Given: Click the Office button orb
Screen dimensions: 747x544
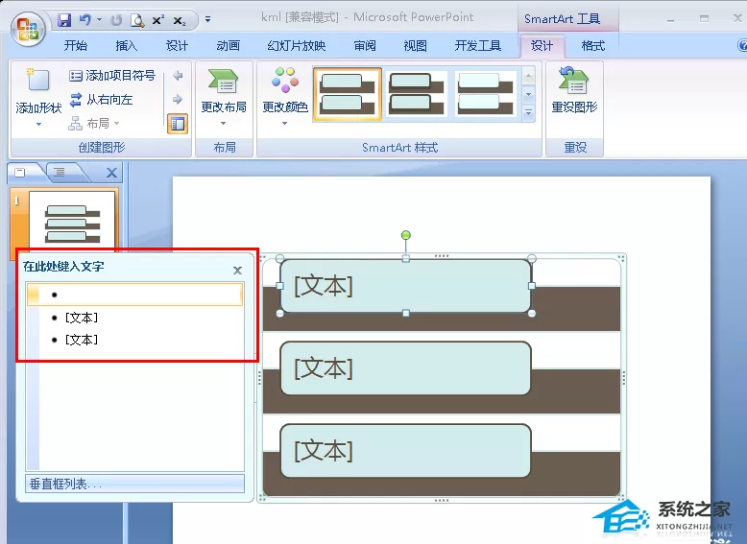Looking at the screenshot, I should 27,29.
